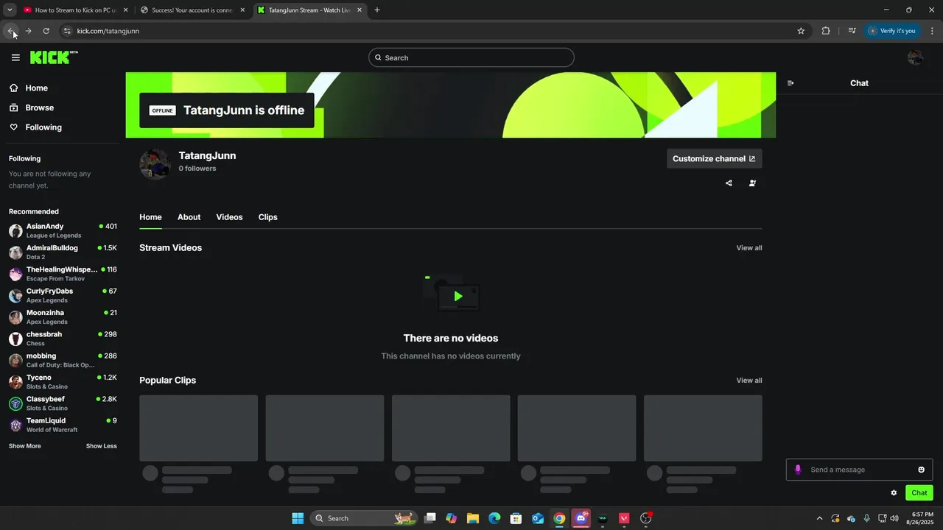Click the taskbar Search box
Viewport: 943px width, 530px height.
point(363,518)
